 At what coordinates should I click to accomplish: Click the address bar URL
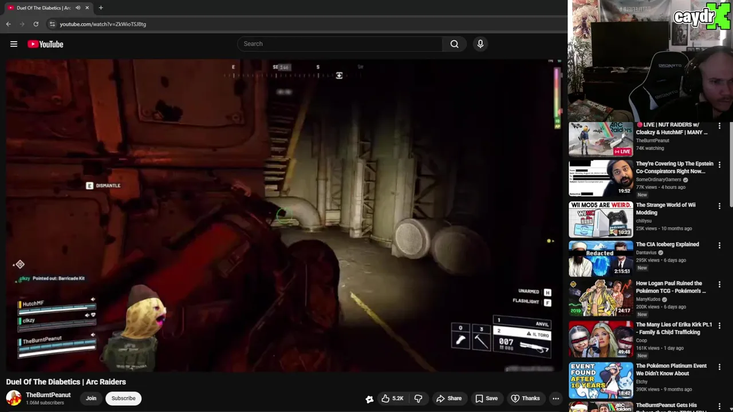click(103, 24)
